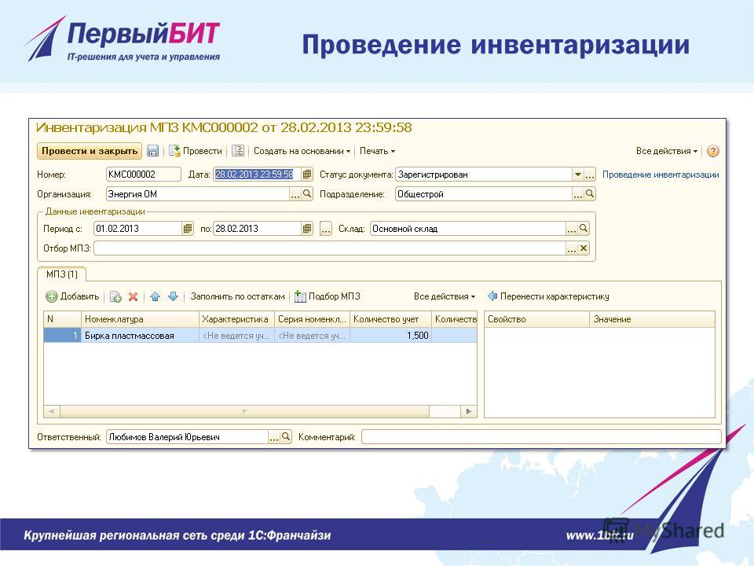The image size is (754, 566).
Task: Click the Ответственный ellipsis select button
Action: [x=274, y=437]
